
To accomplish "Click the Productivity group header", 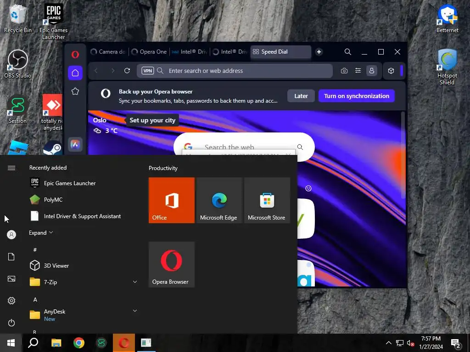I will pos(163,168).
